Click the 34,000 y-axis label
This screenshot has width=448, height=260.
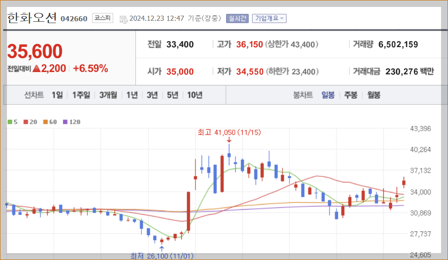(420, 192)
